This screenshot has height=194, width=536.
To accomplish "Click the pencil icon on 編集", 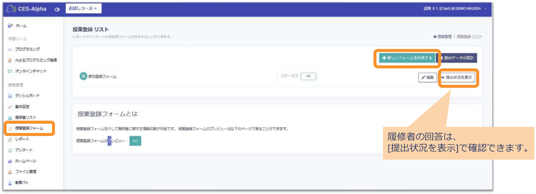I will (423, 77).
